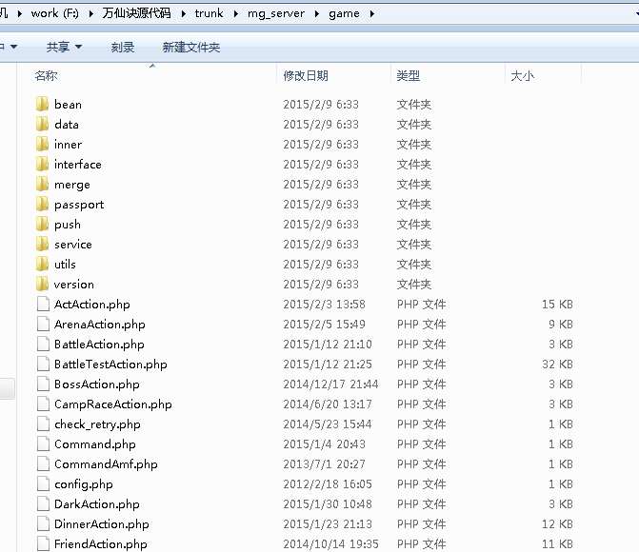Sort by the 大小 column header
Image resolution: width=639 pixels, height=552 pixels.
click(x=523, y=76)
